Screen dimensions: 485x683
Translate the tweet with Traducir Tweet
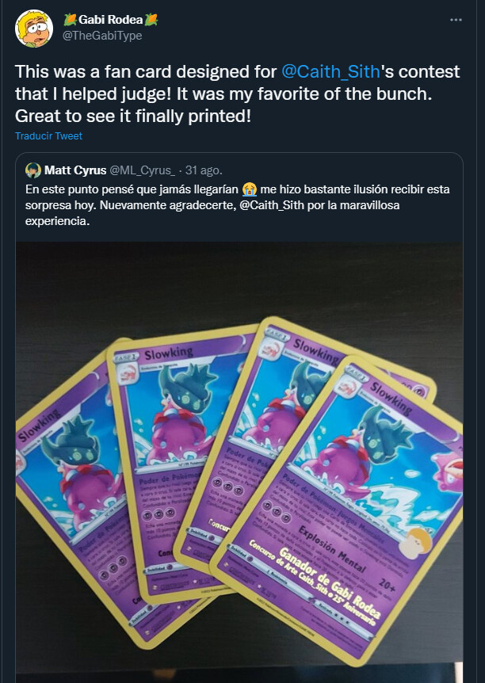[49, 136]
